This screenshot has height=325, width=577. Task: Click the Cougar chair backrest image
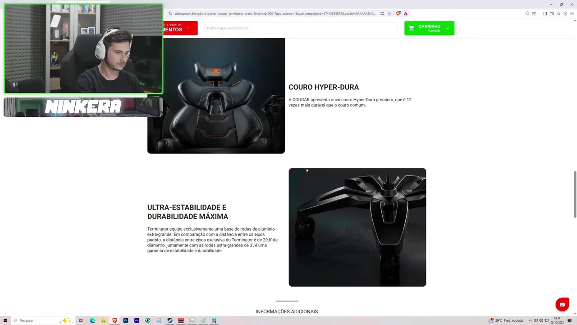pos(216,96)
